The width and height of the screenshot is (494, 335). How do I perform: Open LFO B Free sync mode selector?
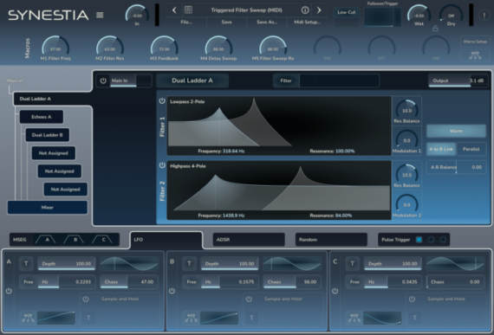click(x=192, y=282)
